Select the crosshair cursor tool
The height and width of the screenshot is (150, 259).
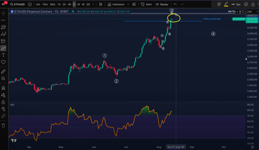(x=3, y=13)
